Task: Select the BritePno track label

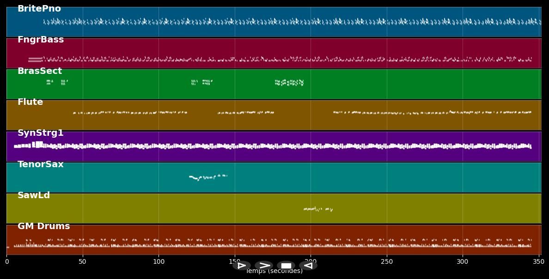Action: coord(39,9)
